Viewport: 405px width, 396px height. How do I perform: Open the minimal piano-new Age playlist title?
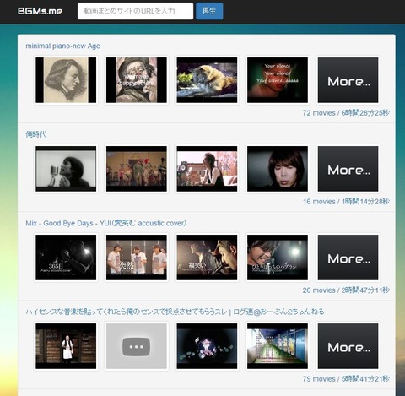tap(62, 46)
